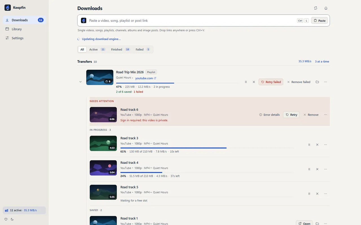
Task: Cancel the Road track 5 download
Action: click(317, 193)
